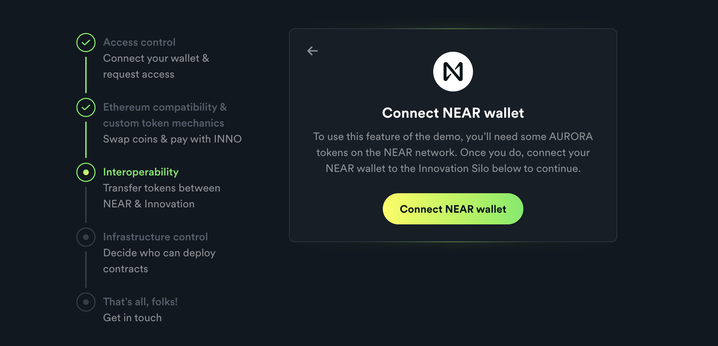Image resolution: width=718 pixels, height=346 pixels.
Task: Click Connect your wallet & request access text
Action: (x=156, y=66)
